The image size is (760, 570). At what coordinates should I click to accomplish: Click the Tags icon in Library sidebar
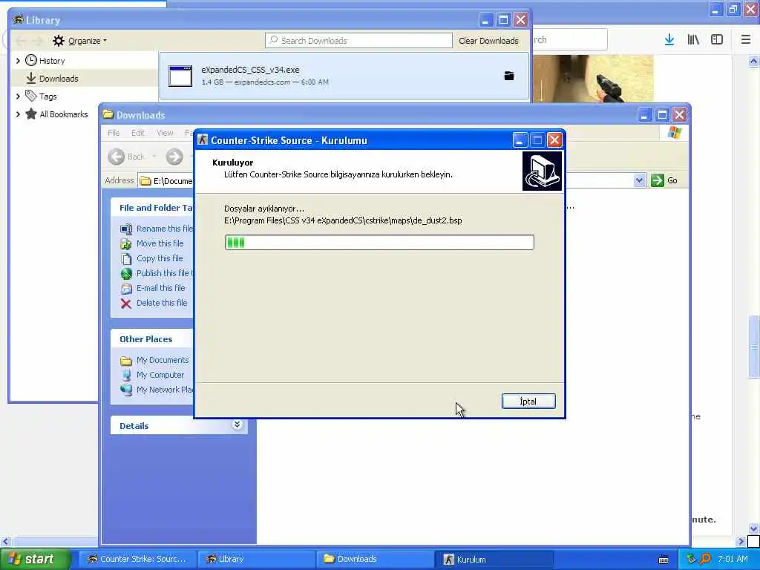[x=31, y=96]
